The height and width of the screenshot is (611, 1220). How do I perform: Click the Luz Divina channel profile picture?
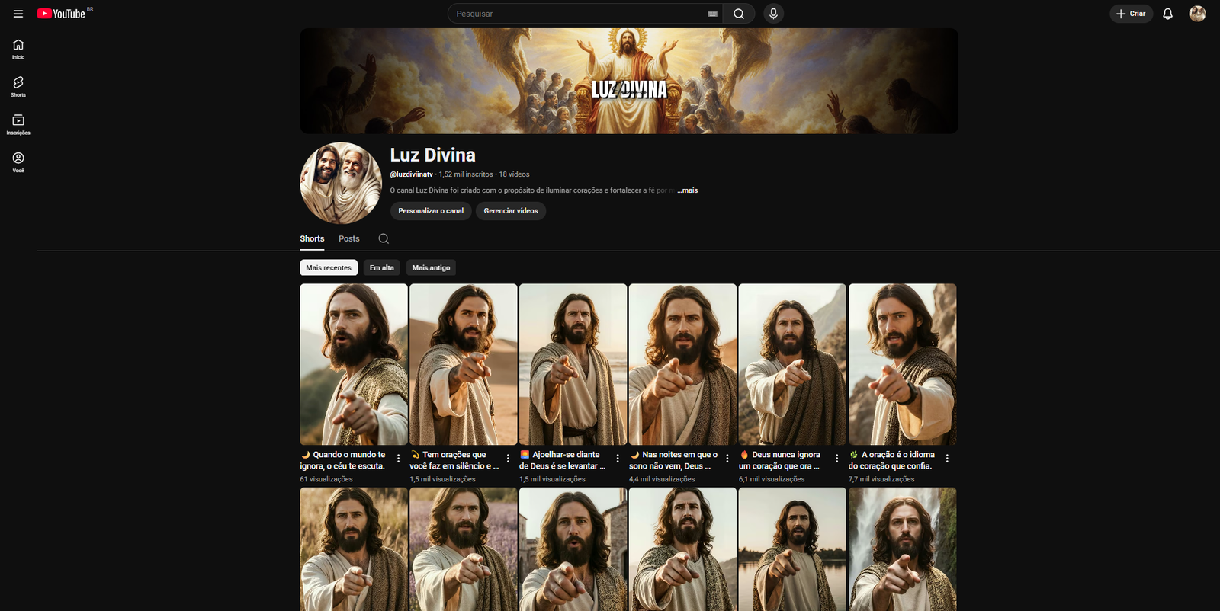point(341,183)
